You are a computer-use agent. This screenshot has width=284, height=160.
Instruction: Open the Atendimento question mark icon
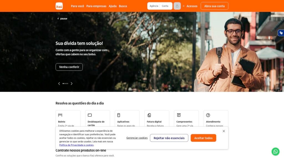[208, 115]
